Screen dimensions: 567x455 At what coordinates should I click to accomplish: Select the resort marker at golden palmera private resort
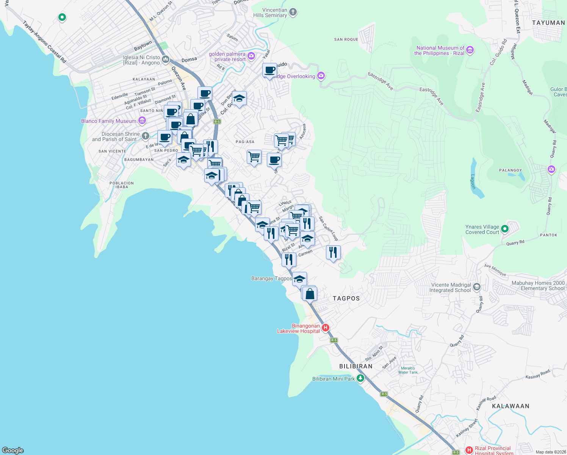click(251, 56)
